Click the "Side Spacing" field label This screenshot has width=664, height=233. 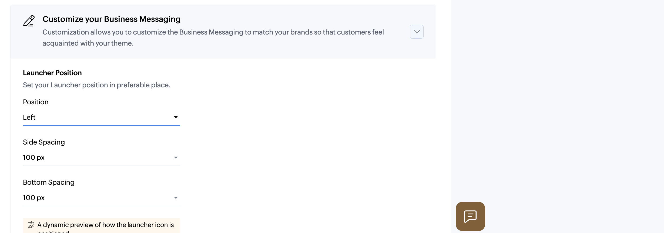point(44,142)
